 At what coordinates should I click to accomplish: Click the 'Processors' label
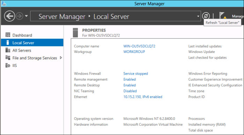pyautogui.click(x=197, y=119)
